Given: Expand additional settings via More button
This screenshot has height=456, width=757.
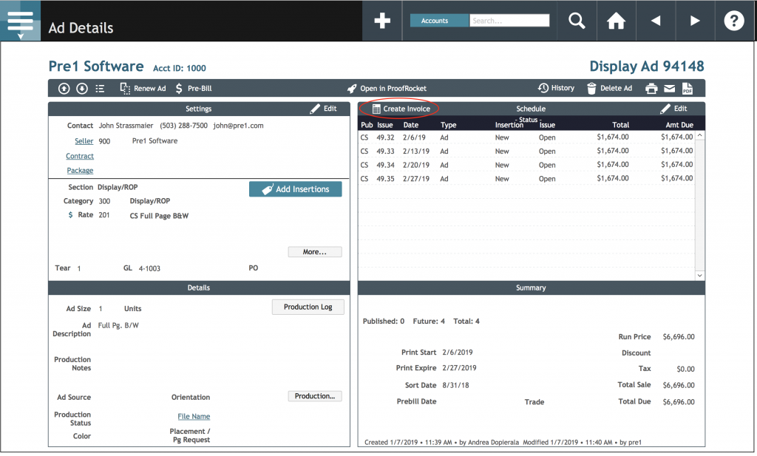Looking at the screenshot, I should pyautogui.click(x=314, y=251).
